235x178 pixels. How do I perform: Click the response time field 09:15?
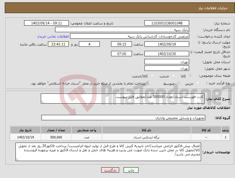coord(122,44)
